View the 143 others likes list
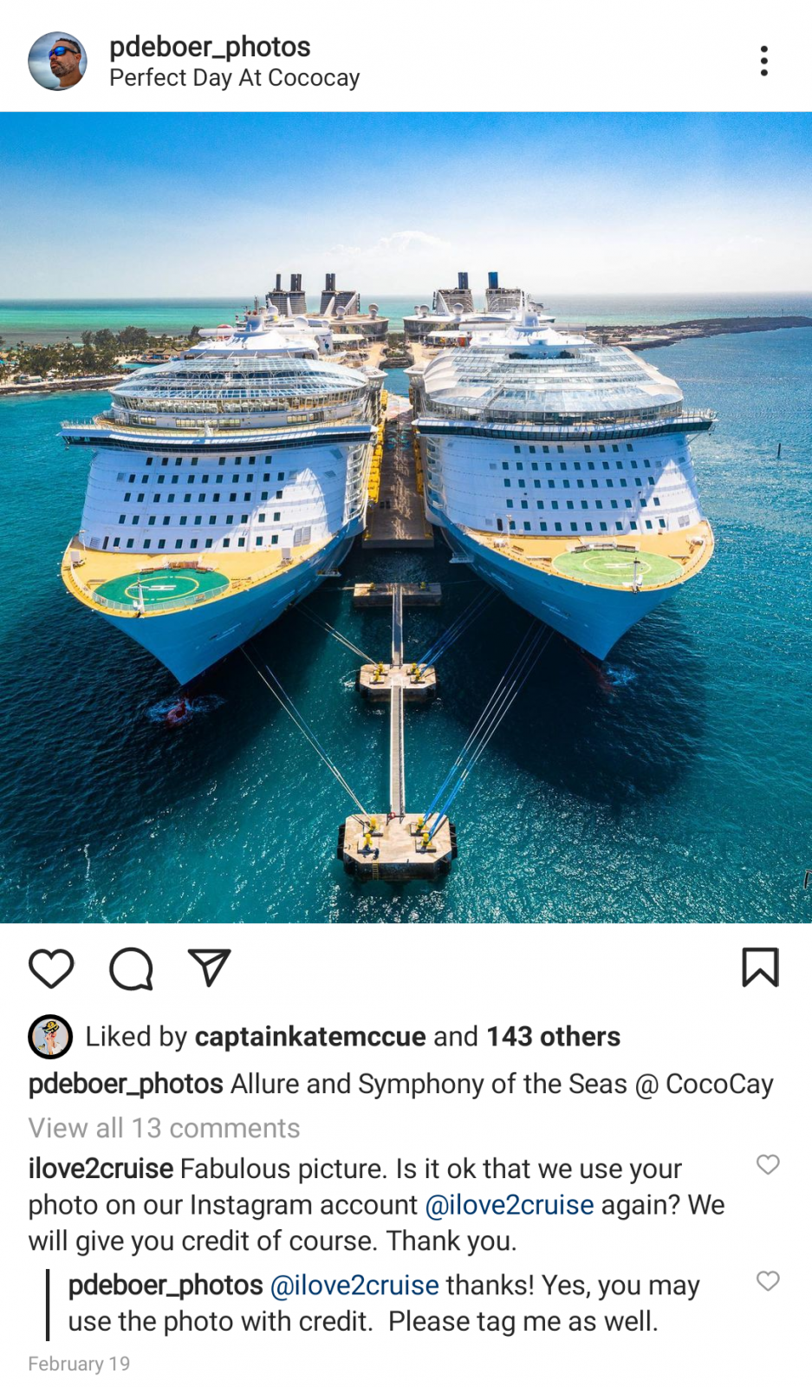This screenshot has width=812, height=1387. (x=553, y=1037)
